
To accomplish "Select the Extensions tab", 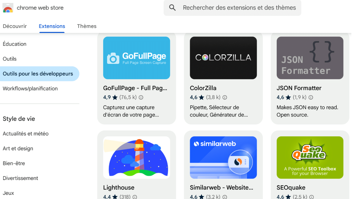I will [52, 26].
